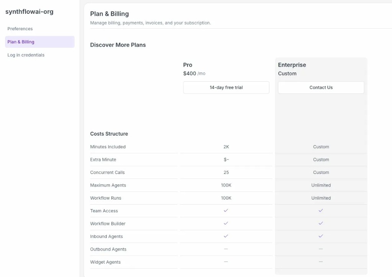Image resolution: width=392 pixels, height=277 pixels.
Task: Click the synthflowai-org organization name
Action: tap(29, 12)
